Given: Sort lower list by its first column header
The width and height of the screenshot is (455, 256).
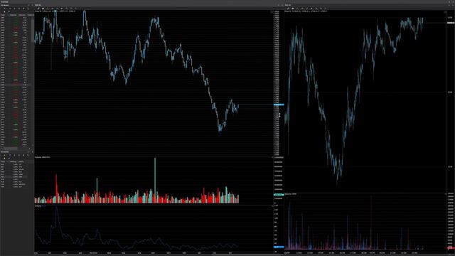Looking at the screenshot, I should 3,161.
